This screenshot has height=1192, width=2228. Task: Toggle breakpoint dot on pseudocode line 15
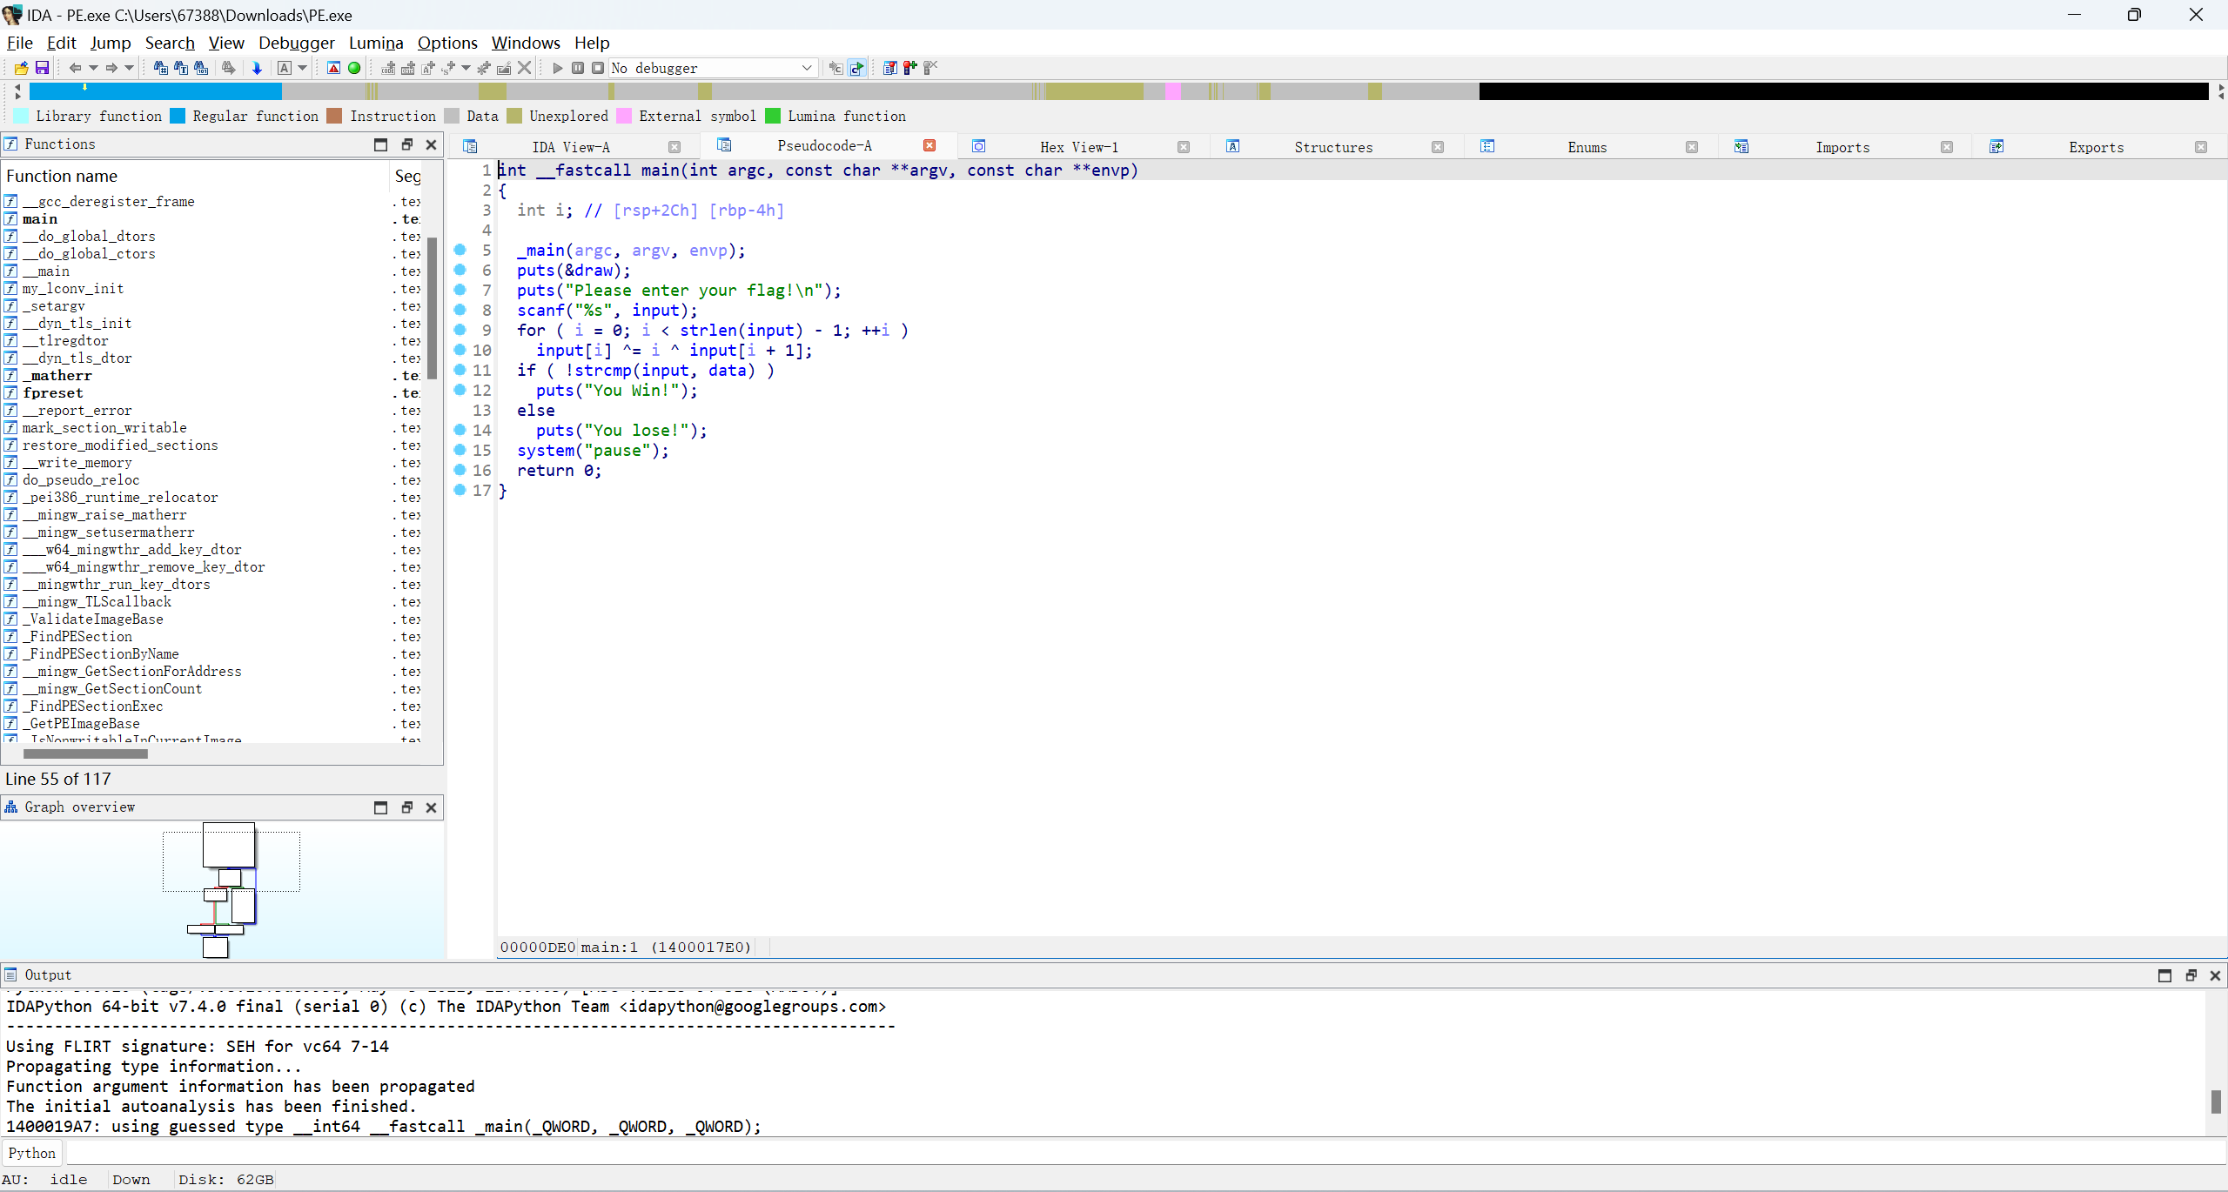(460, 450)
